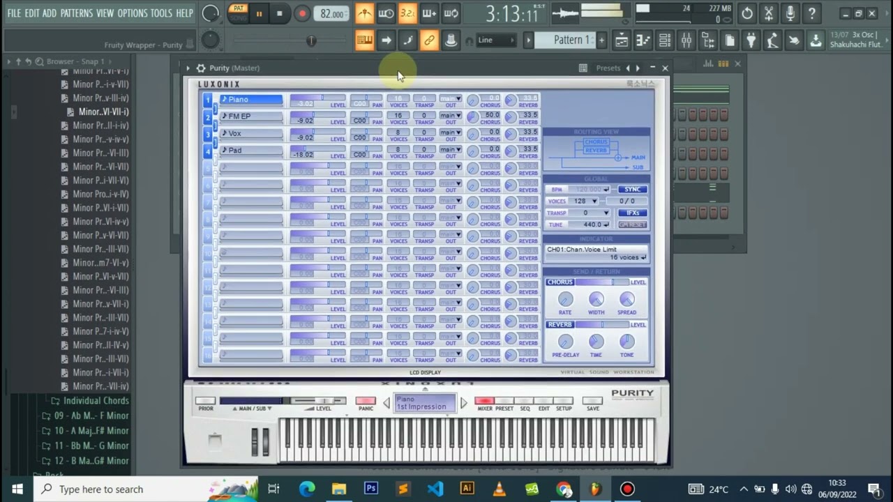Open the OPTIONS menu

point(133,13)
